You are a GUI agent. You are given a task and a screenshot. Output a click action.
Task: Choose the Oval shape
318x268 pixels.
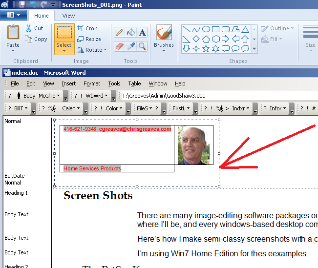click(x=206, y=29)
